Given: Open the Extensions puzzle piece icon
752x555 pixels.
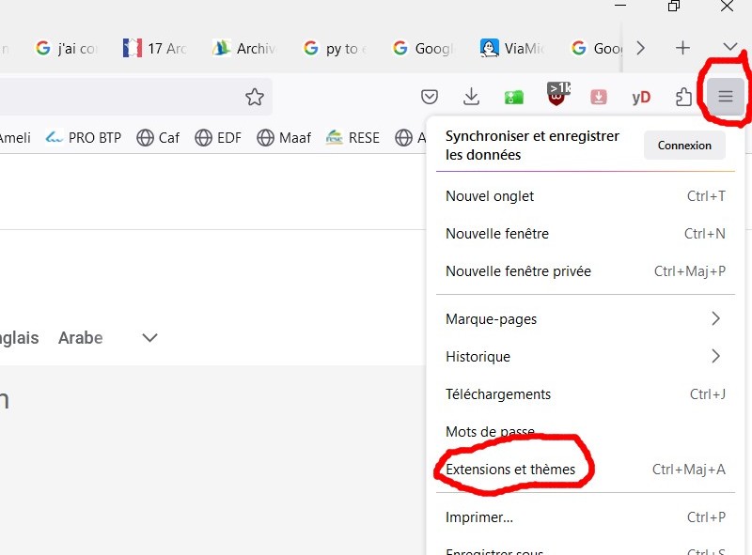Looking at the screenshot, I should (684, 97).
